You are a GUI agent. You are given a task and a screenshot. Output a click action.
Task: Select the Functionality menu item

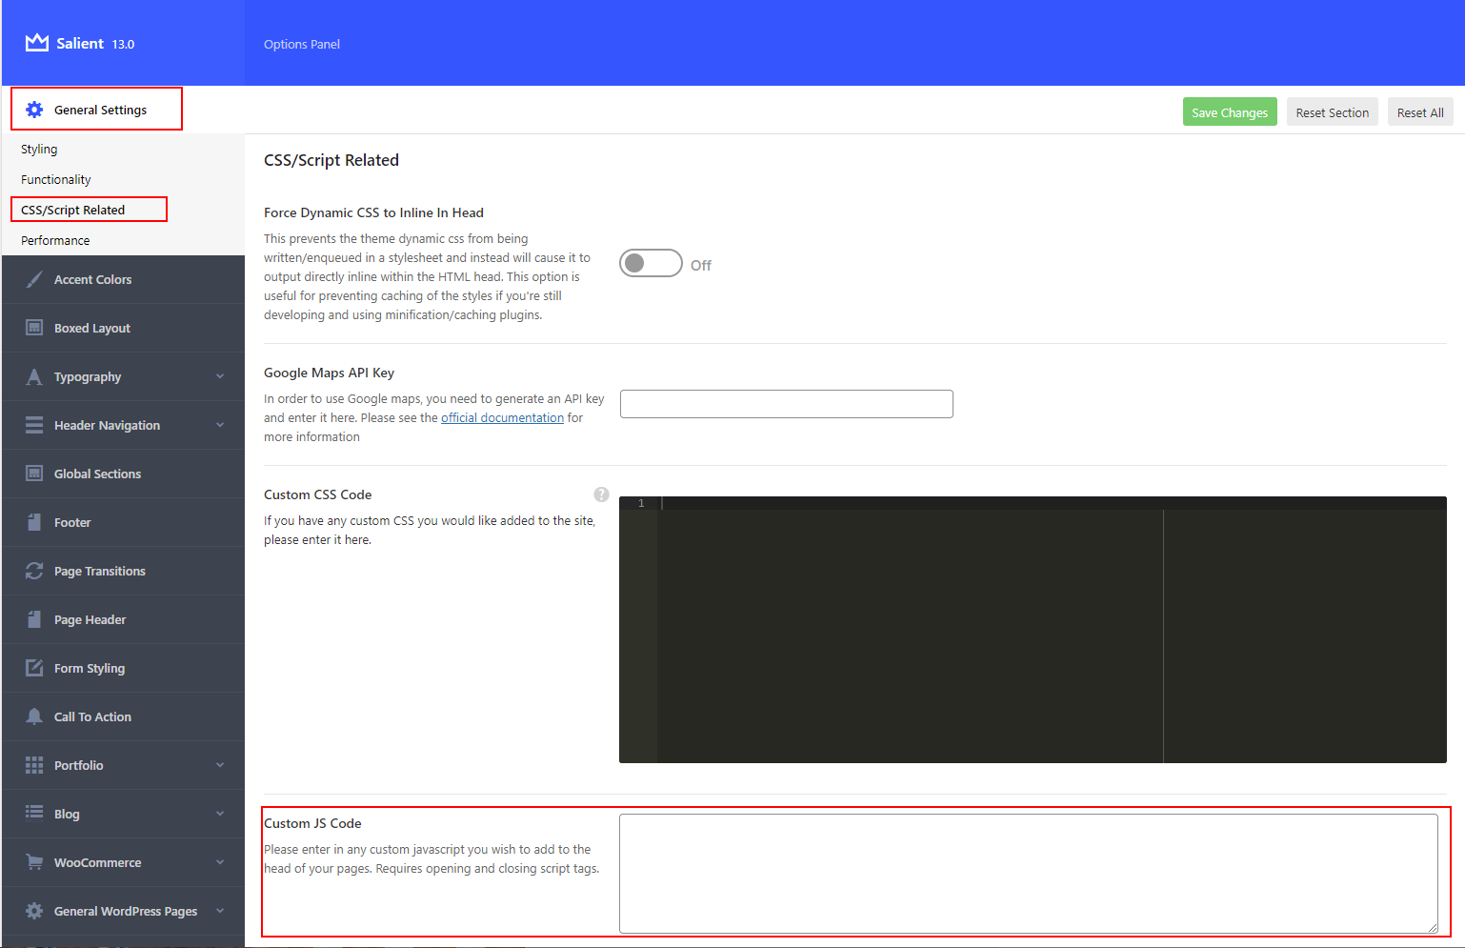click(55, 179)
